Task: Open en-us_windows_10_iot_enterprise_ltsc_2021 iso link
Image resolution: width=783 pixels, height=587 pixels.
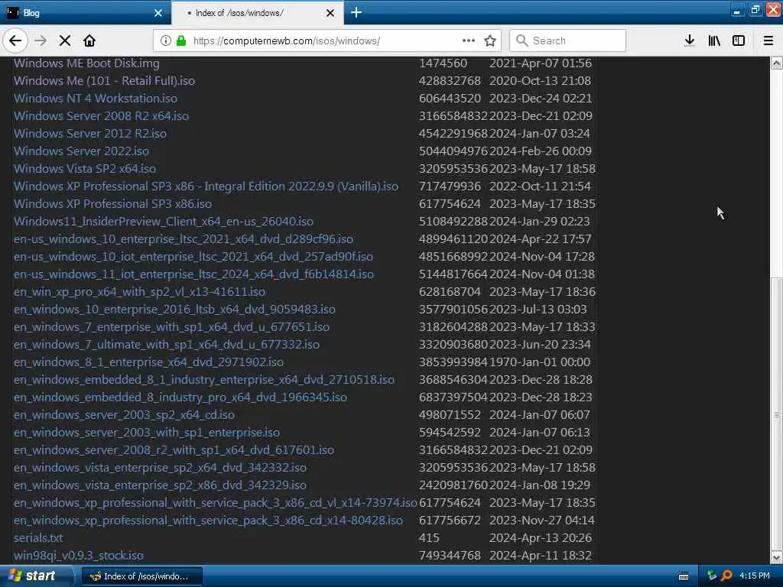Action: [193, 257]
